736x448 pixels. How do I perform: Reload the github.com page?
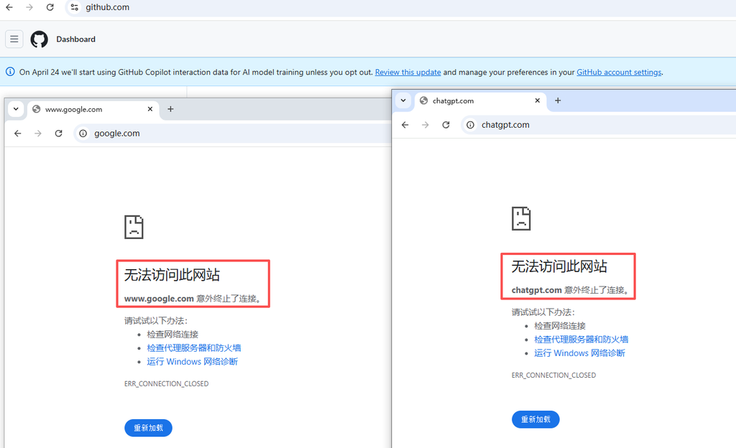[x=50, y=7]
